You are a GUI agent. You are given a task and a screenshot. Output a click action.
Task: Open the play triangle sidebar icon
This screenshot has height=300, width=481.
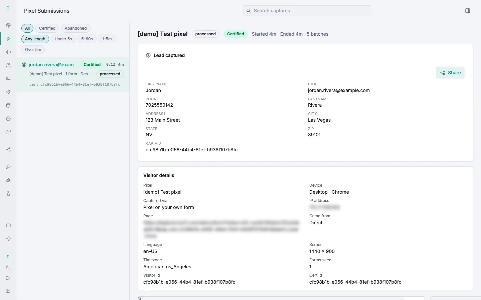pos(8,39)
